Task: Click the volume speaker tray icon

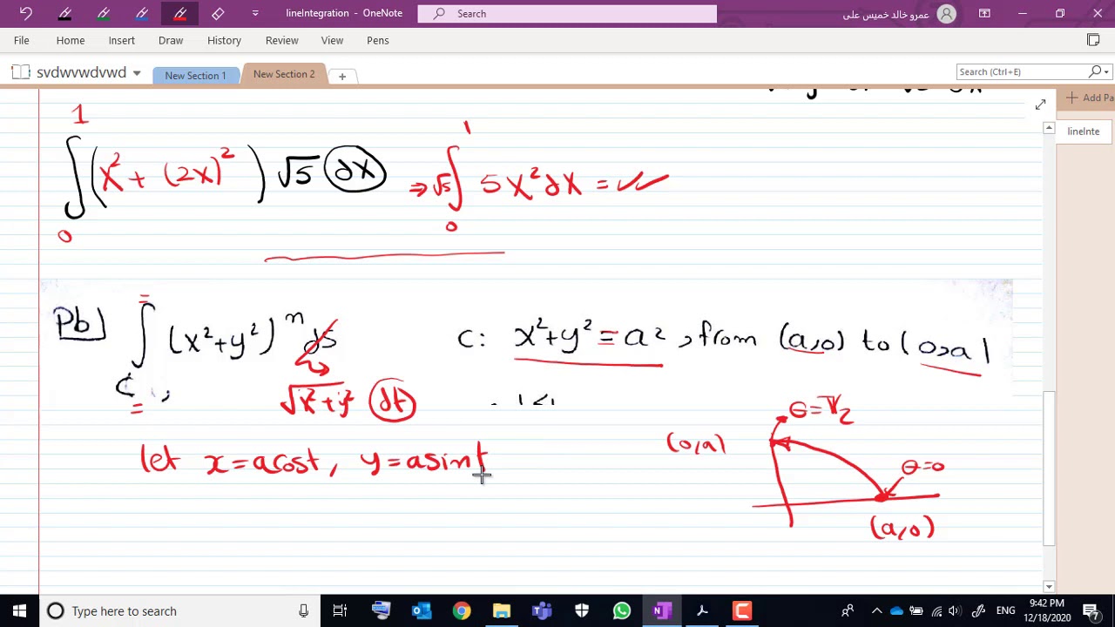Action: point(956,610)
